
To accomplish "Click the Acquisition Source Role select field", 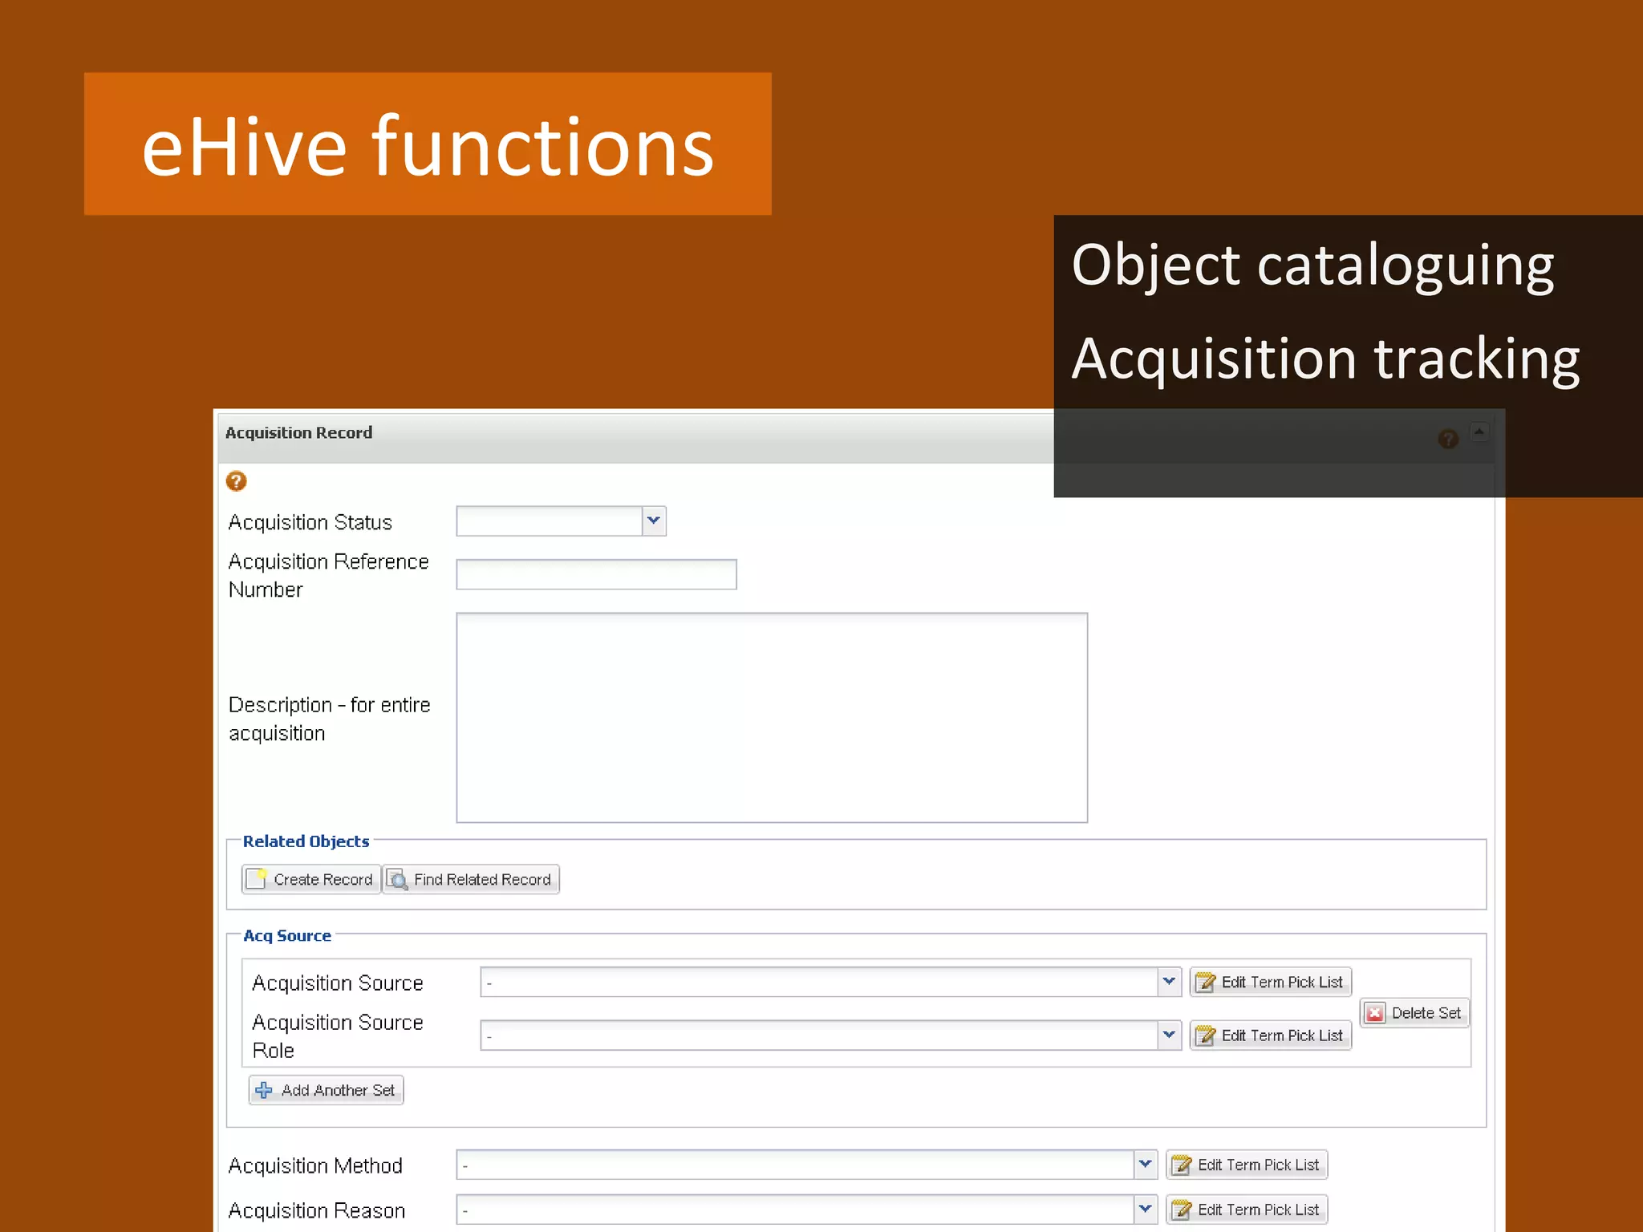I will click(x=830, y=1035).
